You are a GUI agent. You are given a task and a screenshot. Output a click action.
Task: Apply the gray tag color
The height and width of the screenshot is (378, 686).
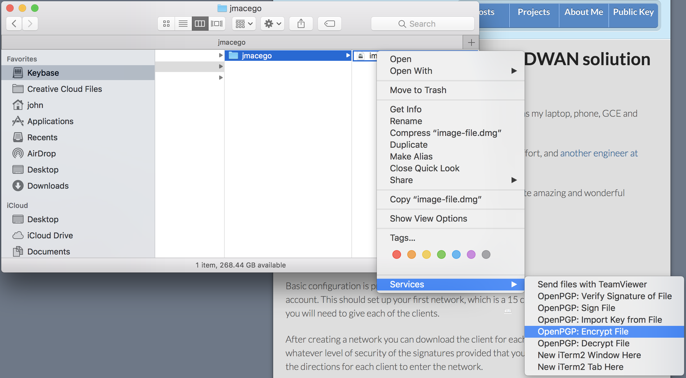486,254
